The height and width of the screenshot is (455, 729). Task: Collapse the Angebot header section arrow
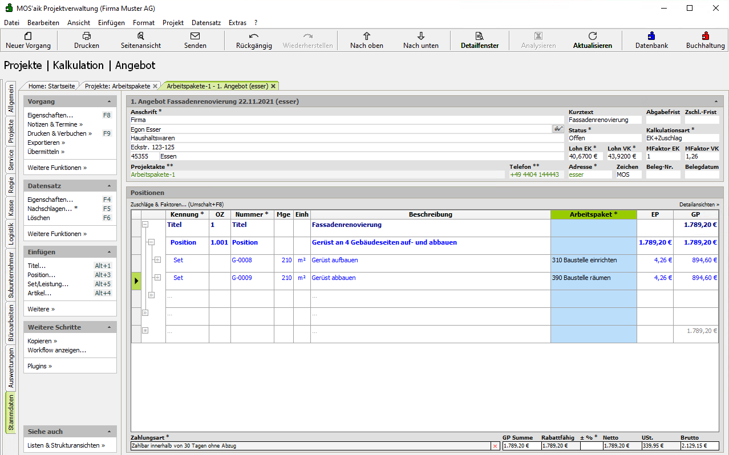[x=716, y=101]
